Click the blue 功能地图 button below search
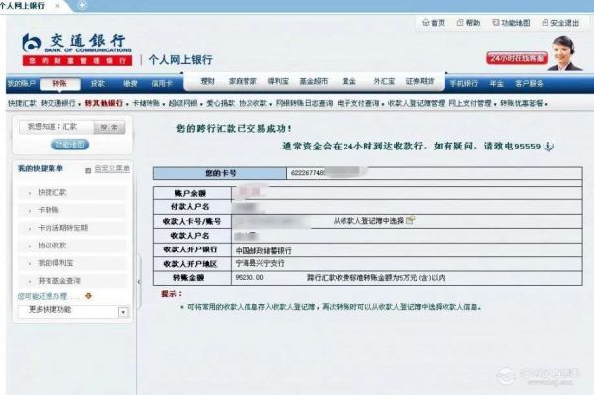Screen dimensions: 594x395 pos(70,145)
